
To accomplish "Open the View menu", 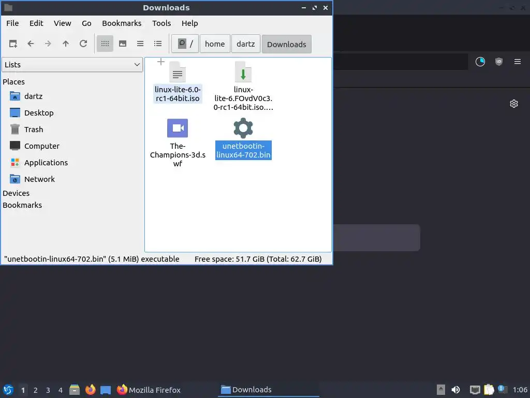I will click(63, 23).
